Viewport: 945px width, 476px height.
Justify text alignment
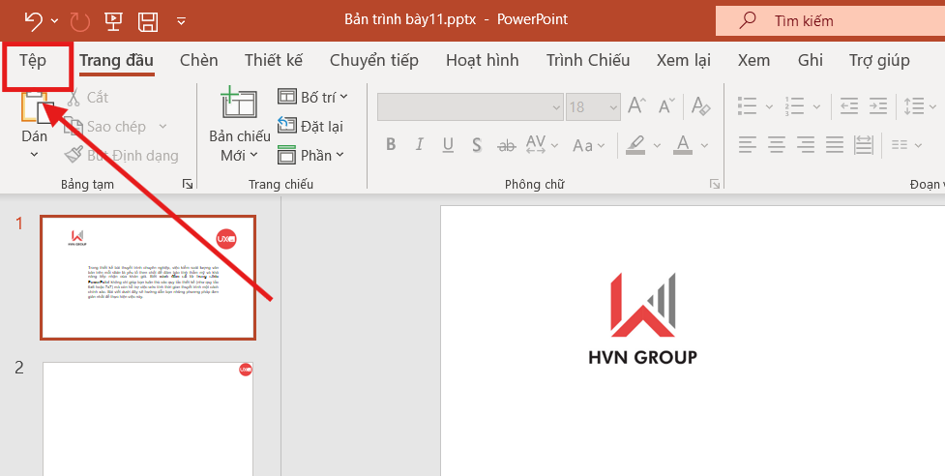coord(835,144)
